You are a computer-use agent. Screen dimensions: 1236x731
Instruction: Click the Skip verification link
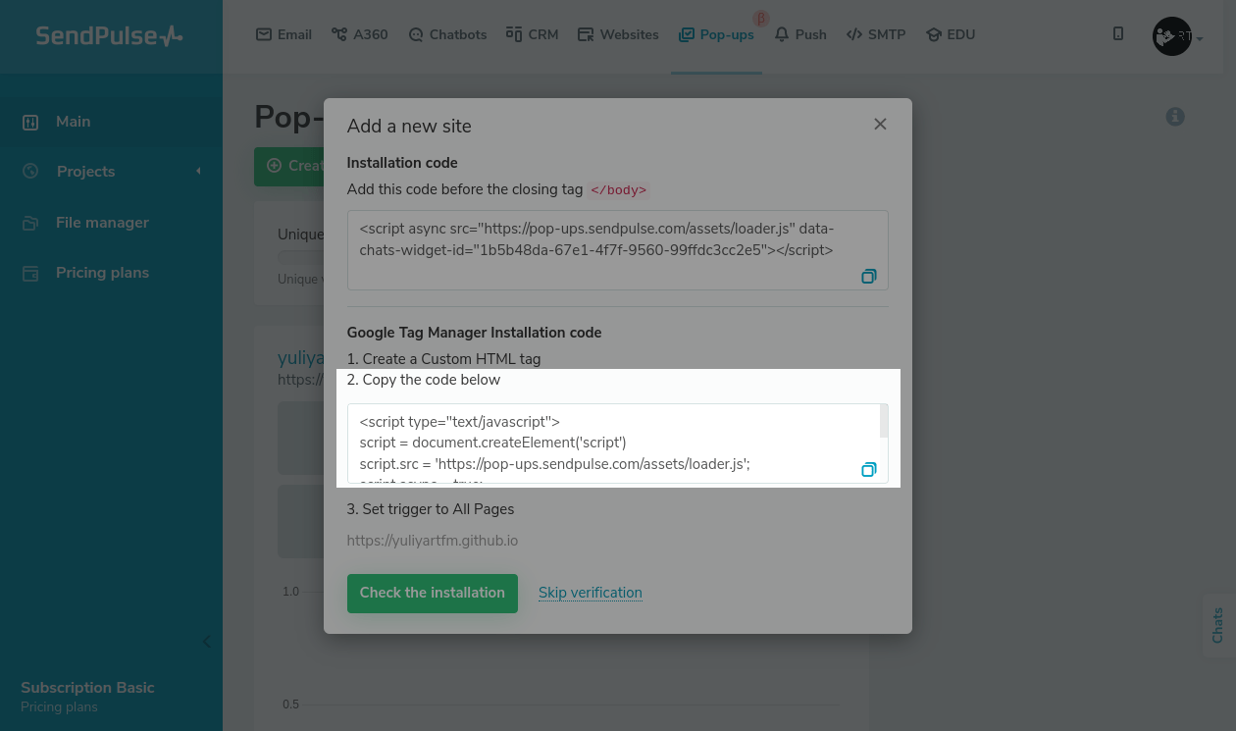[591, 593]
